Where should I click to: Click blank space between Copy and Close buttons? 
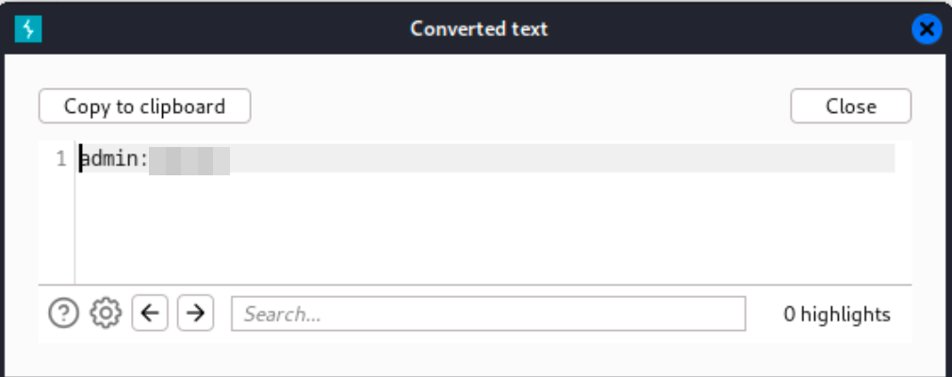[518, 107]
